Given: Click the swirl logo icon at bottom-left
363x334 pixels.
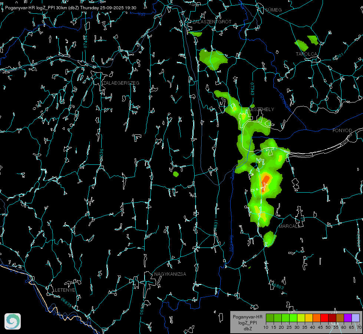Looking at the screenshot, I should pos(13,321).
